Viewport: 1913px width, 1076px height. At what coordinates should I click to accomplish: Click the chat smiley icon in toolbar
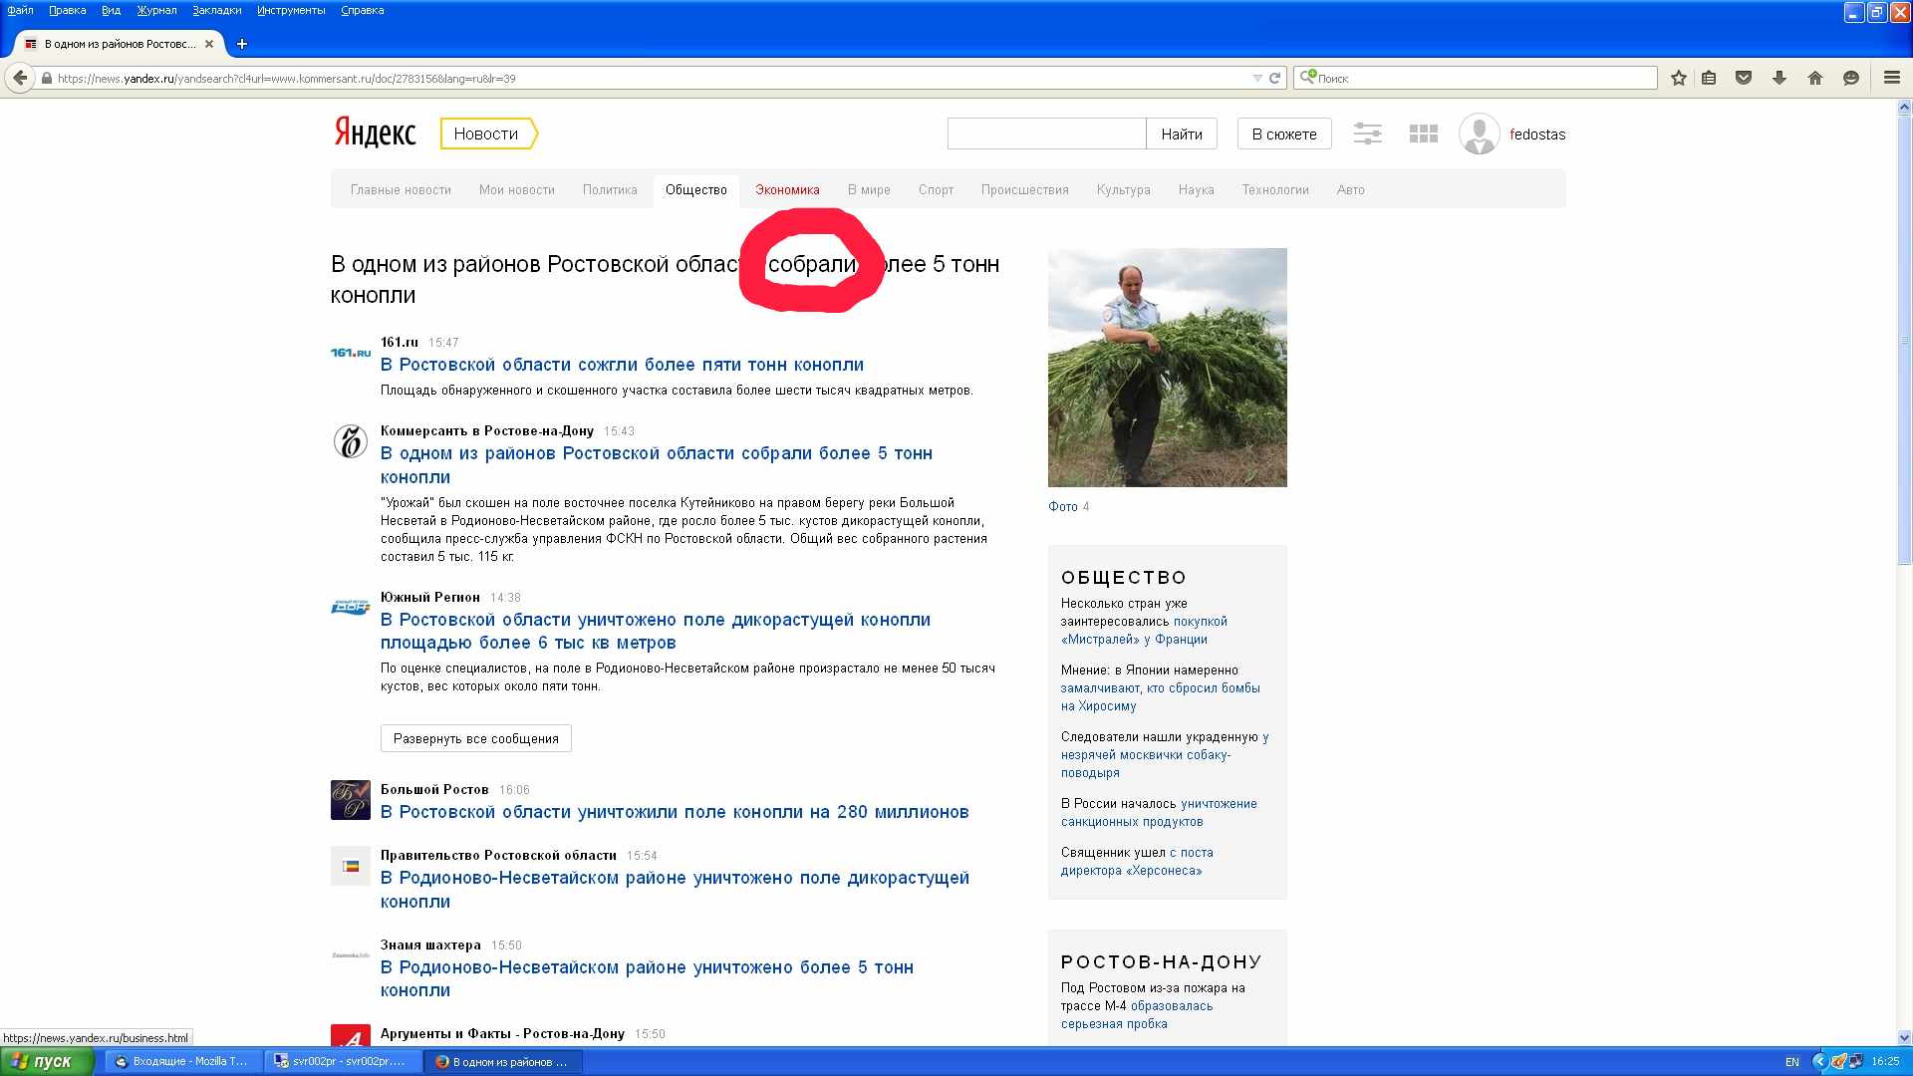click(x=1851, y=78)
